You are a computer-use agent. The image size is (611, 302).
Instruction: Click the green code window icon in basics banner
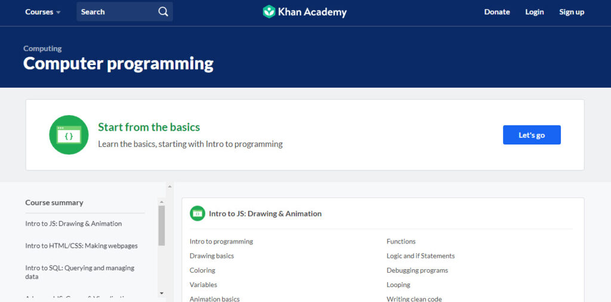pyautogui.click(x=69, y=135)
